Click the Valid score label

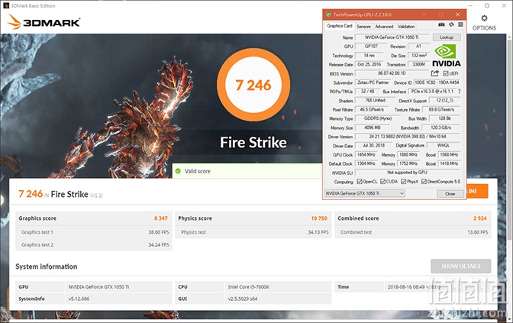tap(197, 171)
